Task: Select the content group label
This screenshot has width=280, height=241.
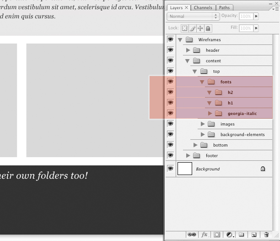Action: [213, 61]
